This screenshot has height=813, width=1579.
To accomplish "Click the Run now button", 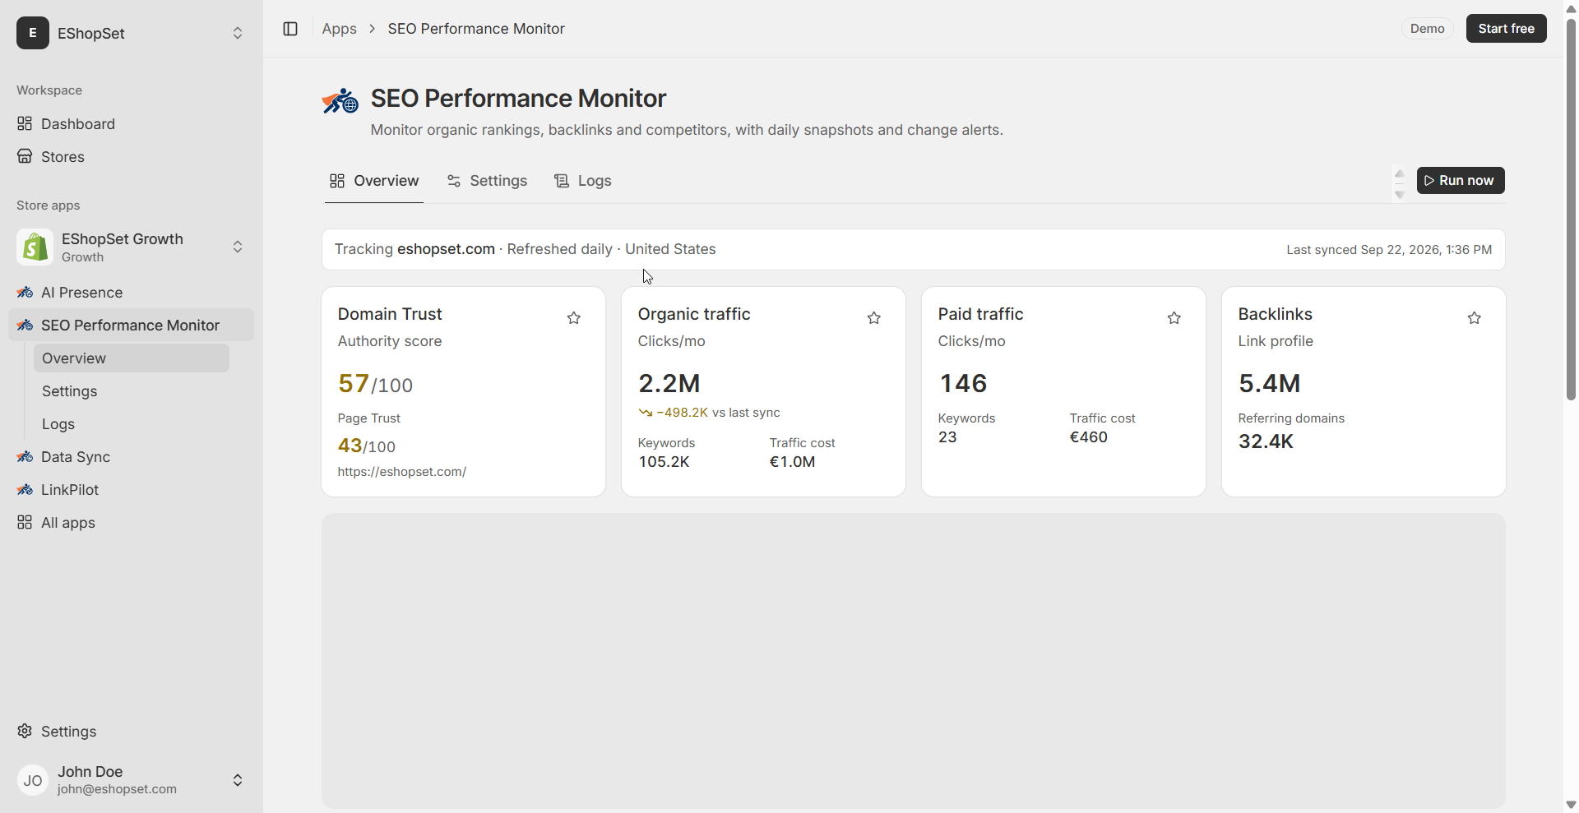I will [x=1461, y=181].
